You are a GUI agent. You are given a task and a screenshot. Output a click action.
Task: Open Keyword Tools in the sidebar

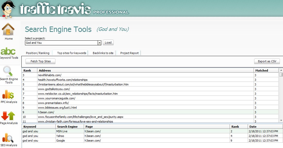tap(8, 51)
